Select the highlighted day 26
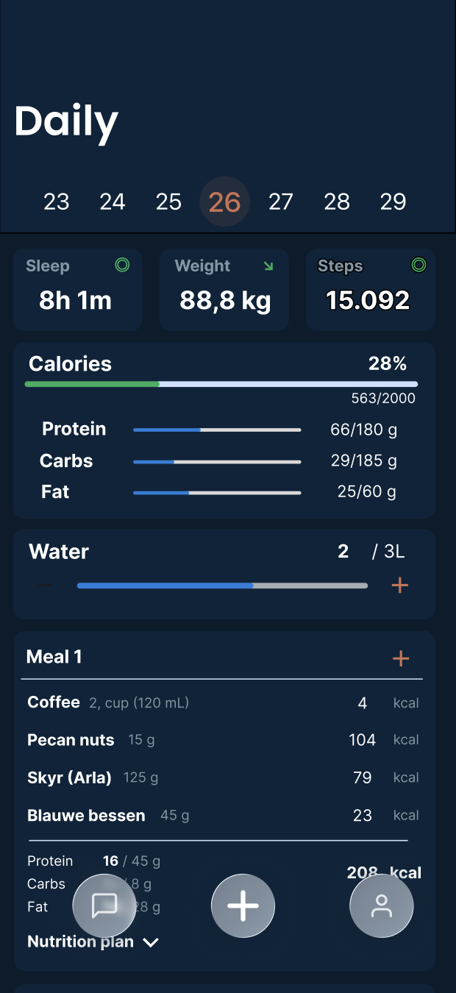 pyautogui.click(x=224, y=201)
